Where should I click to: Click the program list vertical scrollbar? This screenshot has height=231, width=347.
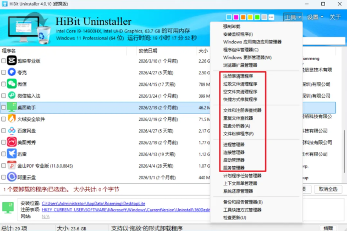pyautogui.click(x=344, y=151)
